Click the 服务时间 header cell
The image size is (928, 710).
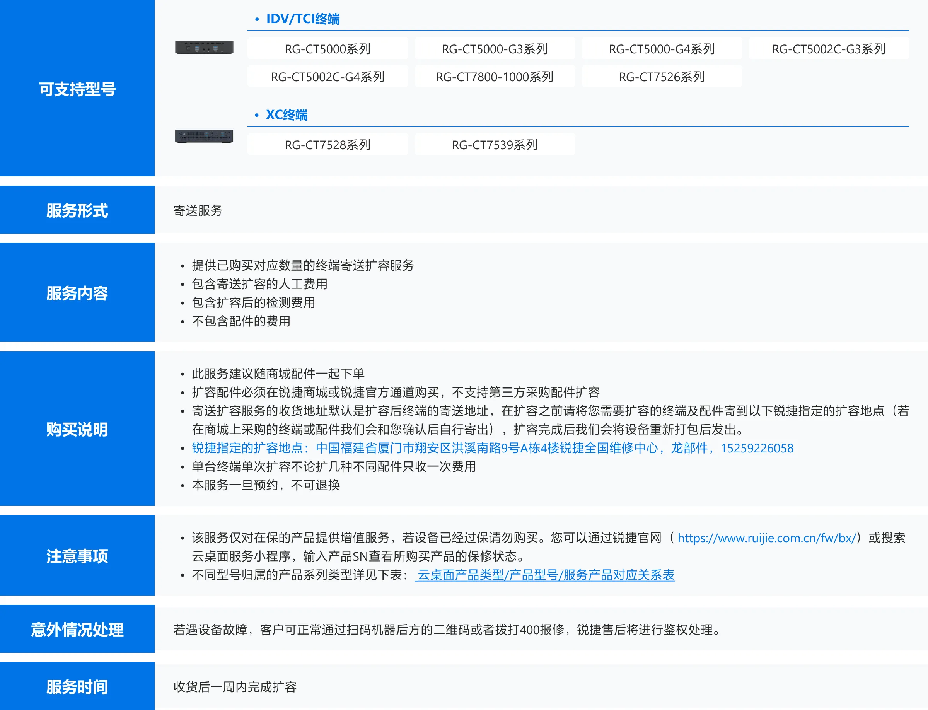pyautogui.click(x=77, y=687)
